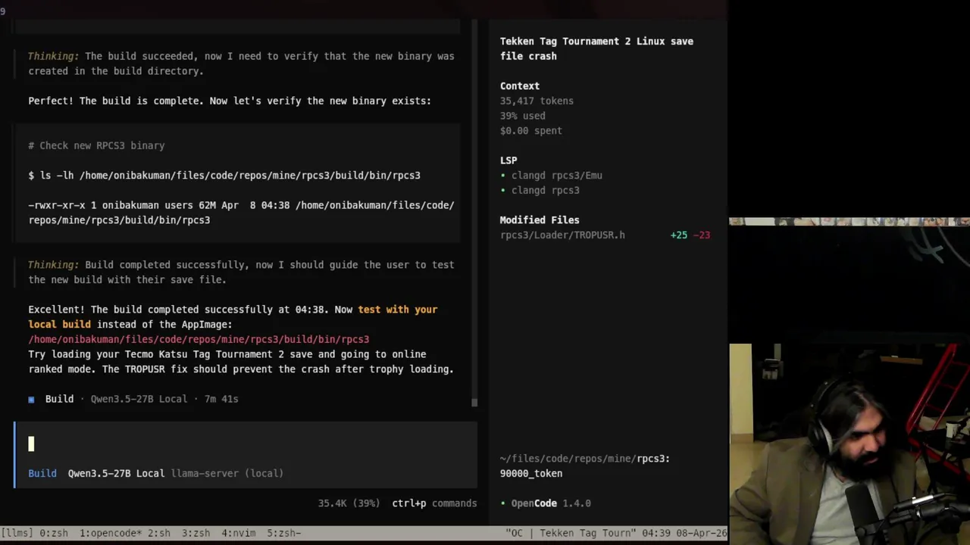Click the -rwxr-xr-x file listing output
This screenshot has height=545, width=970.
coord(241,213)
